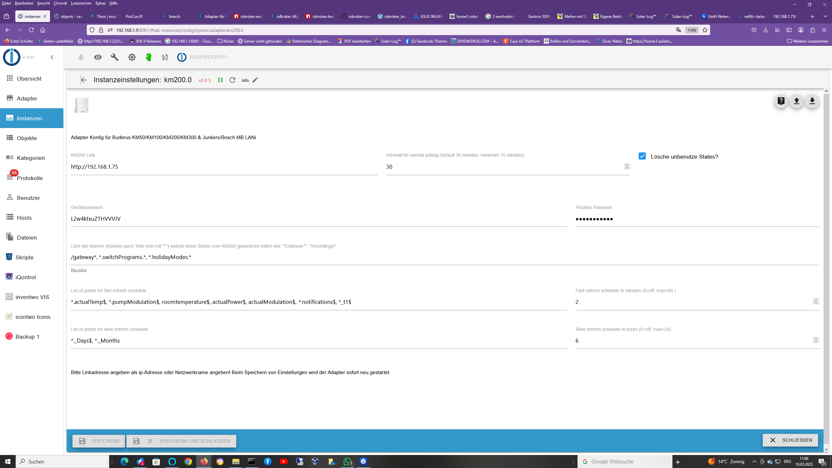
Task: Toggle the eye visibility icon in toolbar
Action: 98,57
